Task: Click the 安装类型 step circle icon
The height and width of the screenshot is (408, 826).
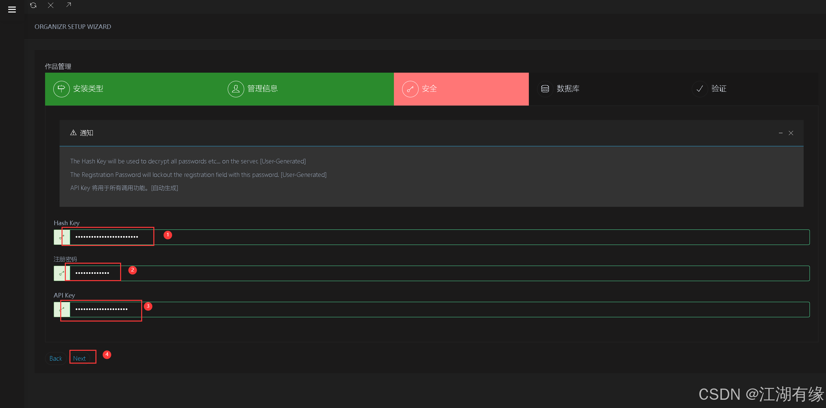Action: pyautogui.click(x=62, y=89)
